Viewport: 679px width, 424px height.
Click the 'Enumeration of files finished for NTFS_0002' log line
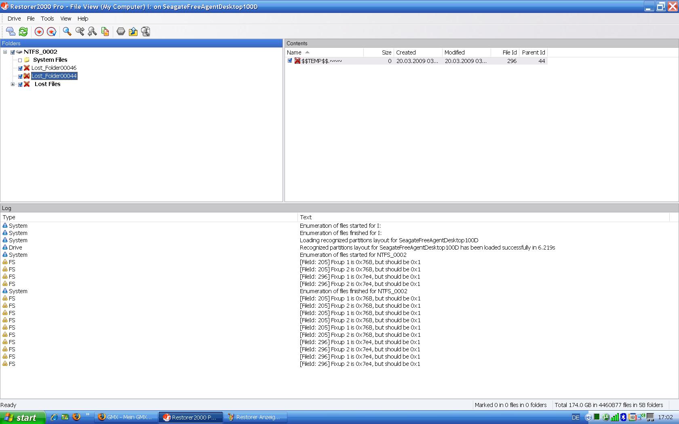(353, 291)
